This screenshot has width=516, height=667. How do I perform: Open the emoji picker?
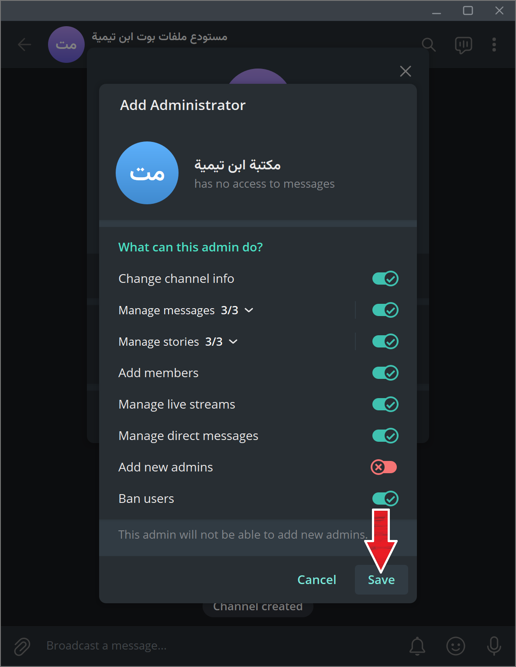(455, 646)
